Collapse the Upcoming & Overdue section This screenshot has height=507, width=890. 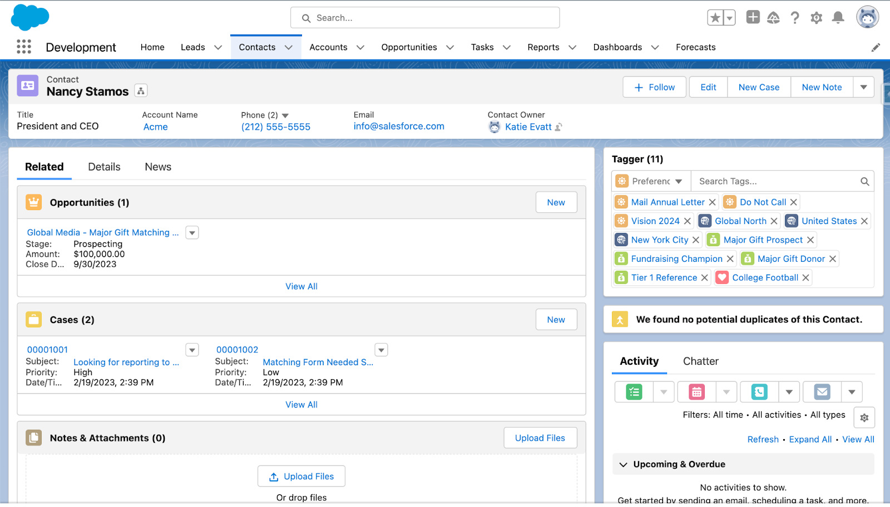pos(624,465)
